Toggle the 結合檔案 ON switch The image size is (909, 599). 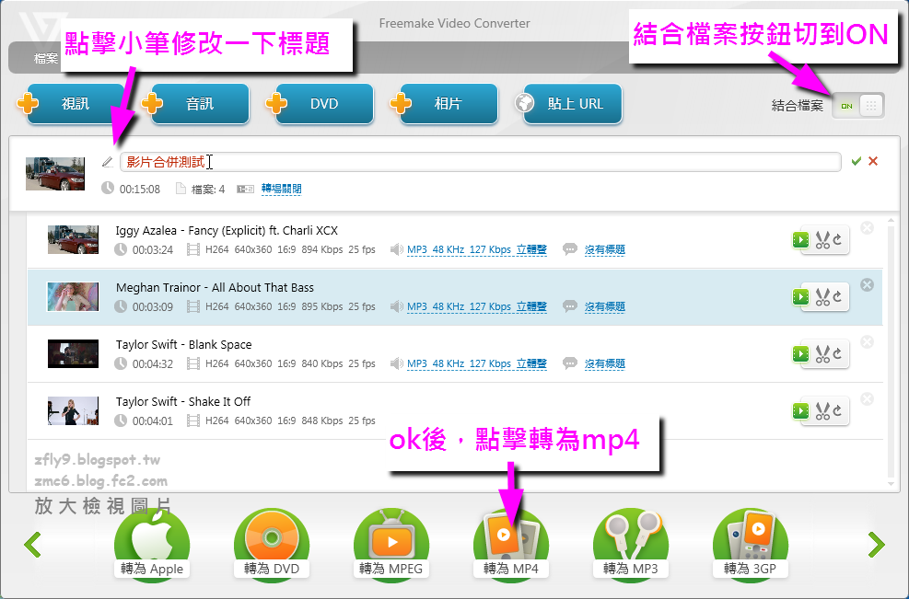[858, 106]
